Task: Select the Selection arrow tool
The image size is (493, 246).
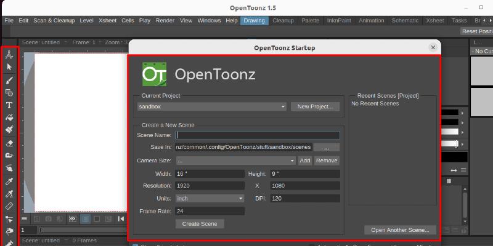Action: click(x=9, y=66)
